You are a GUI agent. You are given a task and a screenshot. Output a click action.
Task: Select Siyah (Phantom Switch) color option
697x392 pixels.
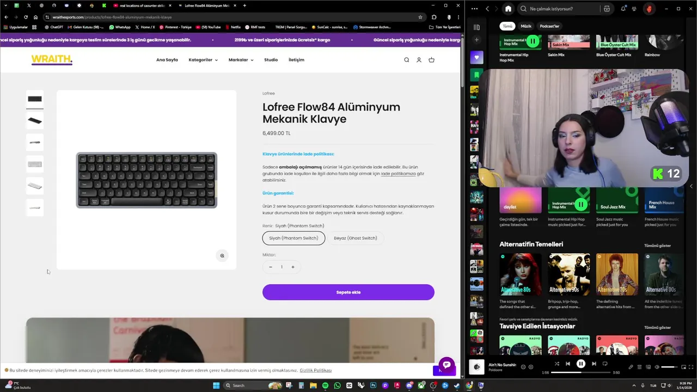[x=294, y=238]
